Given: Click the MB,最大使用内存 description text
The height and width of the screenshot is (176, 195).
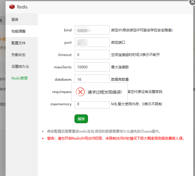Looking at the screenshot, I should pos(136,104).
